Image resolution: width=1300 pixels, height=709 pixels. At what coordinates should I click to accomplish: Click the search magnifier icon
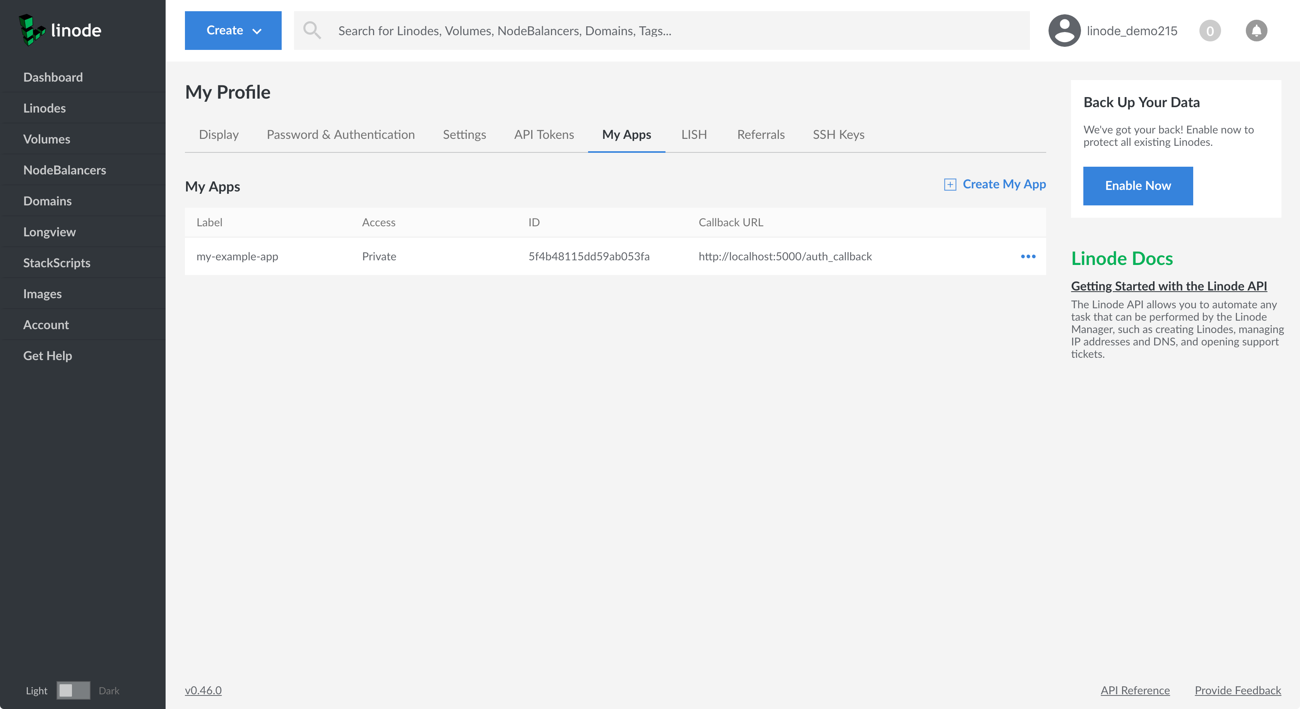[x=312, y=30]
